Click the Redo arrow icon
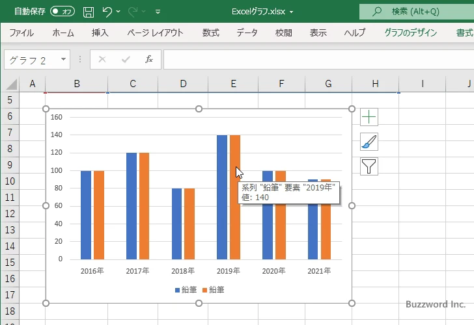This screenshot has height=325, width=474. [133, 12]
